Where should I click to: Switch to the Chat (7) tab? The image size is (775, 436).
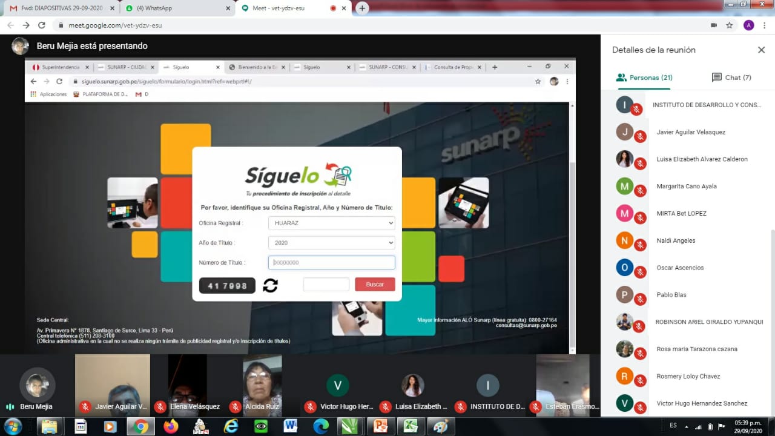point(731,78)
